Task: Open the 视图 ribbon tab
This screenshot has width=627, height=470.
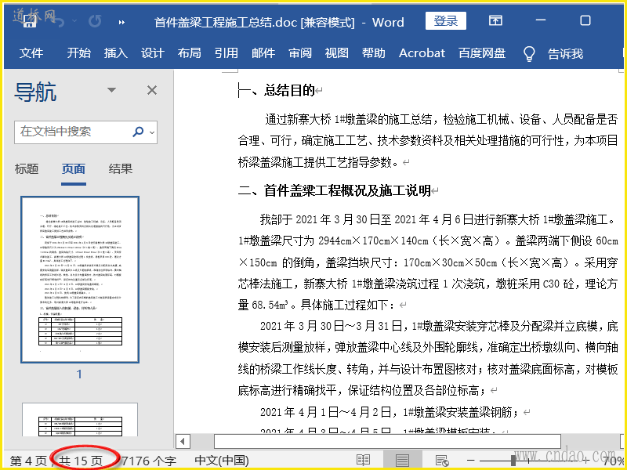Action: click(337, 52)
